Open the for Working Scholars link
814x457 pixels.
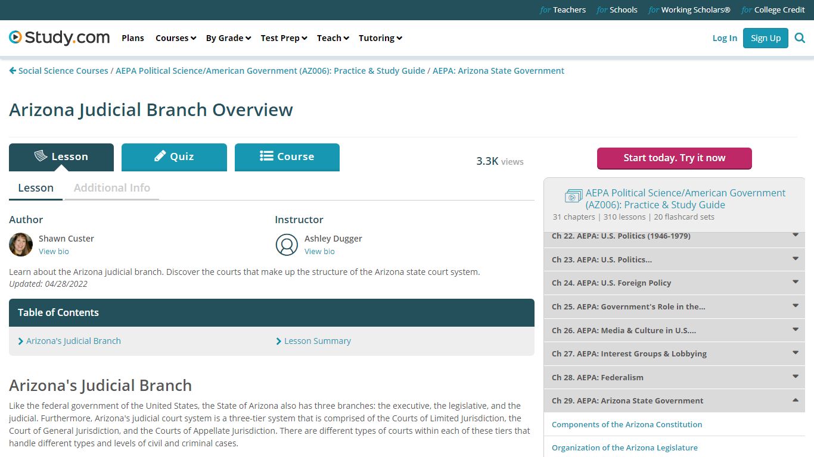[x=689, y=10]
